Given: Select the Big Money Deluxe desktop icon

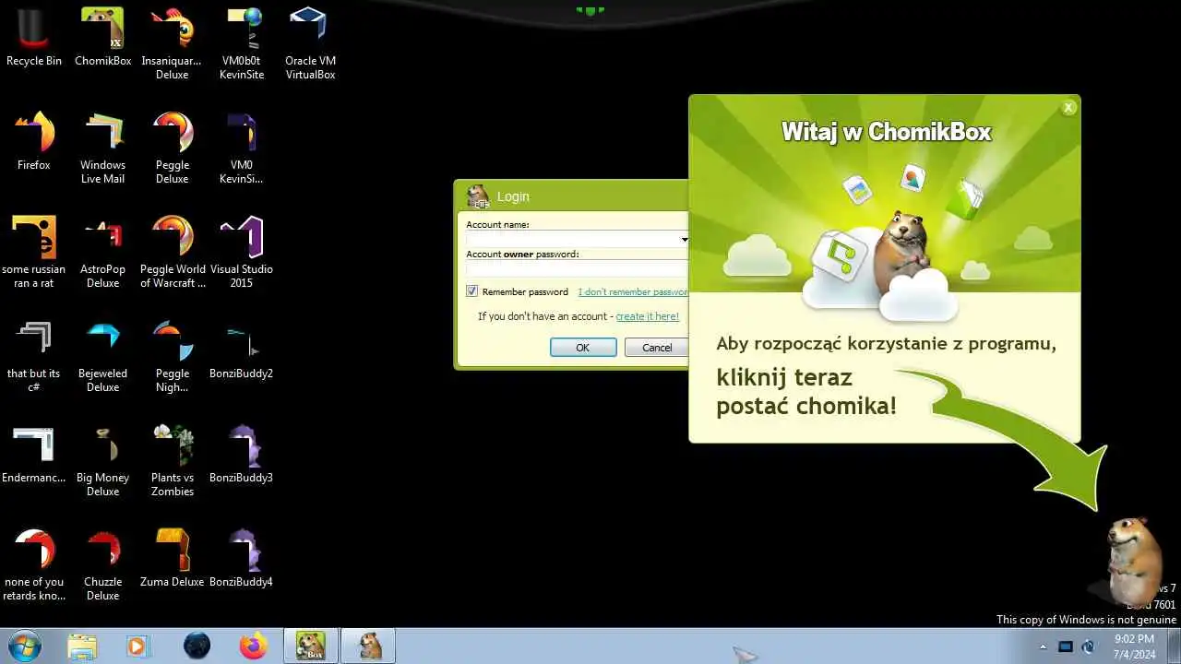Looking at the screenshot, I should click(x=102, y=461).
